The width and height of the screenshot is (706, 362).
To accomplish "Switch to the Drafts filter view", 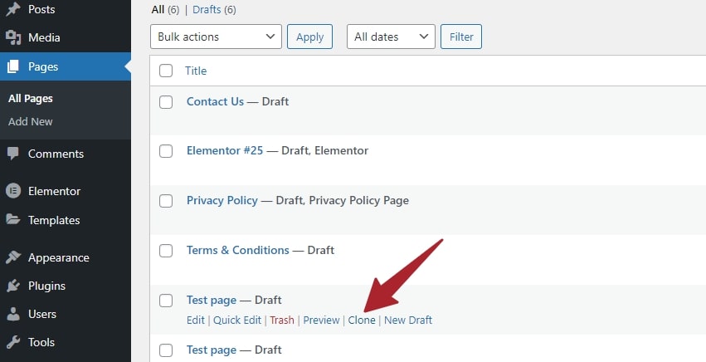I will coord(207,9).
